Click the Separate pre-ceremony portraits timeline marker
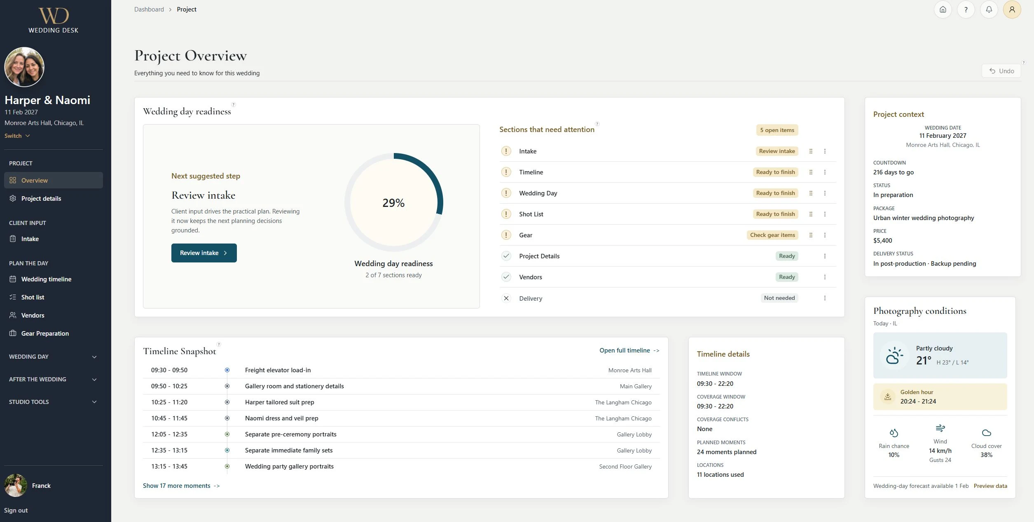1034x522 pixels. [x=227, y=434]
